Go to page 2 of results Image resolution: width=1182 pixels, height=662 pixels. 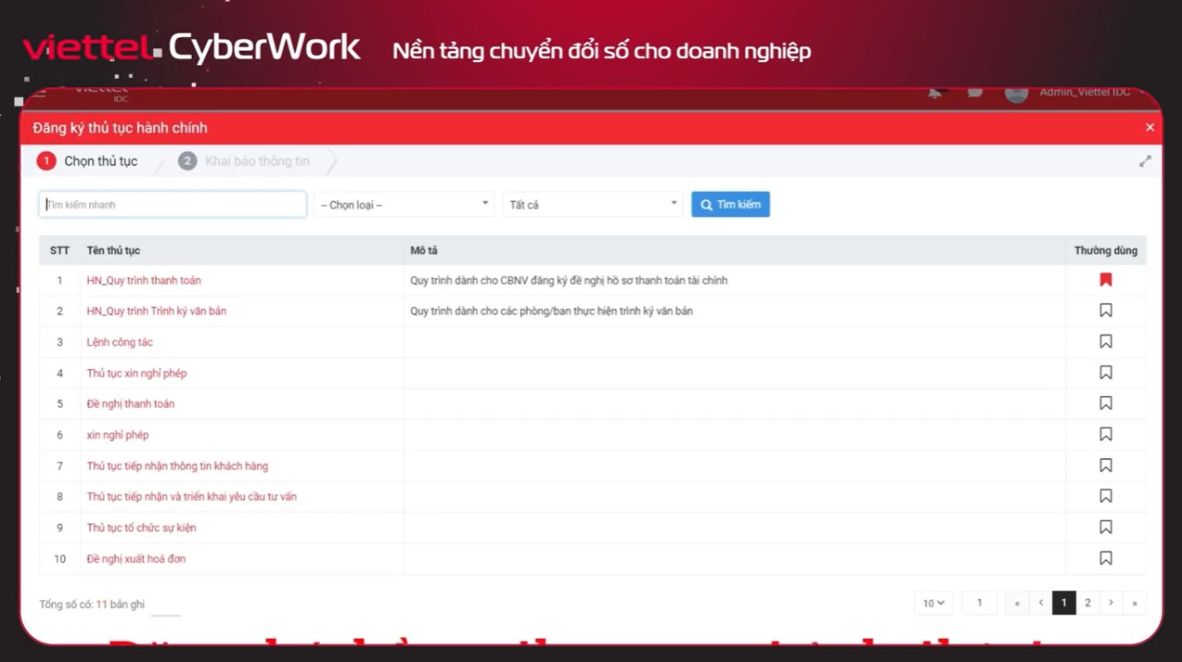(x=1087, y=603)
